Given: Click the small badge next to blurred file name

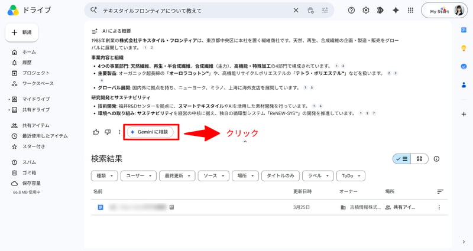Looking at the screenshot, I should [171, 207].
